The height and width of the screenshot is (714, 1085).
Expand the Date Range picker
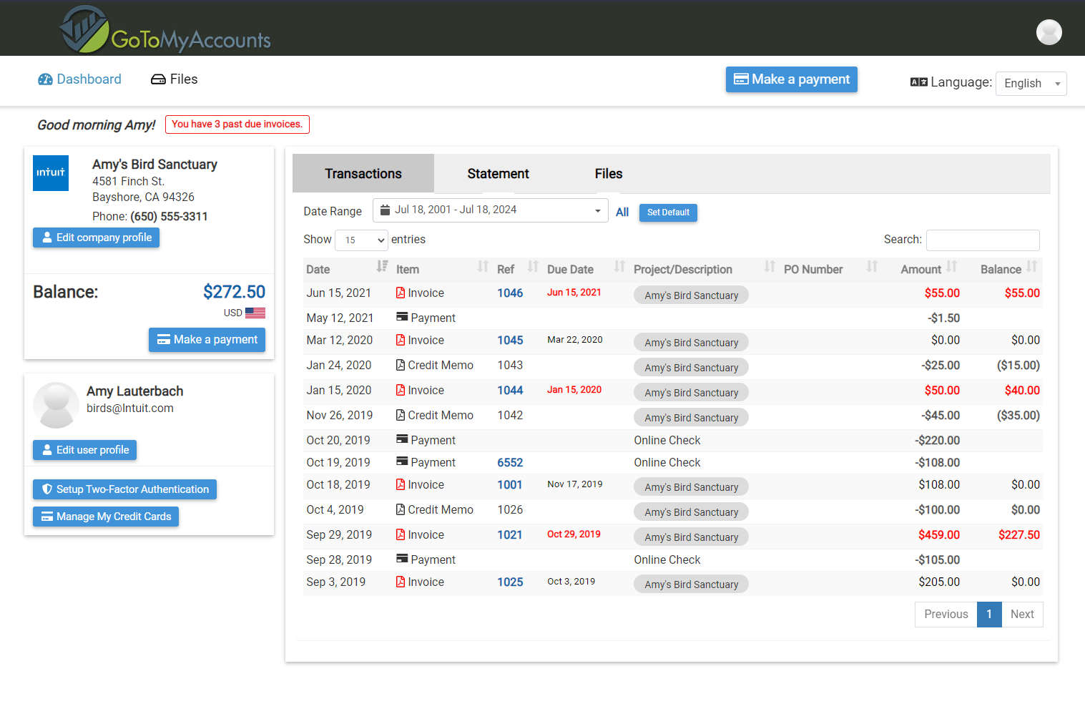coord(491,210)
